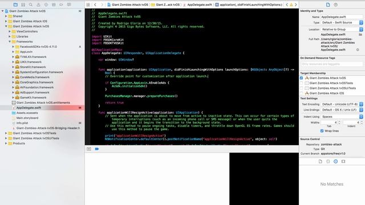Open the Breakpoint navigator icon
The image size is (365, 205).
pos(61,5)
